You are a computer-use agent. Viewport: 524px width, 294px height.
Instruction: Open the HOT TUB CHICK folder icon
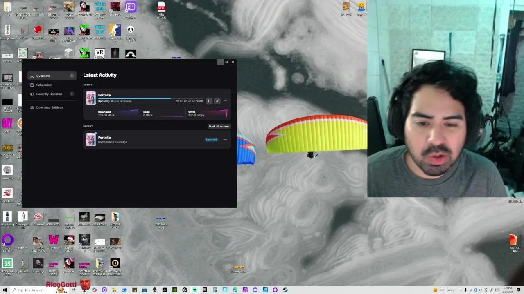point(115,220)
